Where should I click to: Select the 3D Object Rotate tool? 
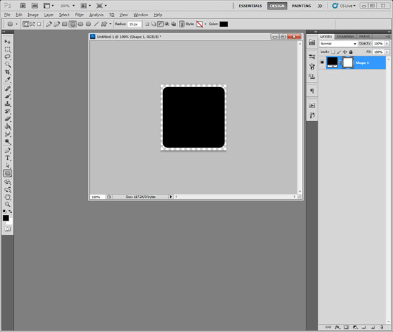[x=7, y=182]
